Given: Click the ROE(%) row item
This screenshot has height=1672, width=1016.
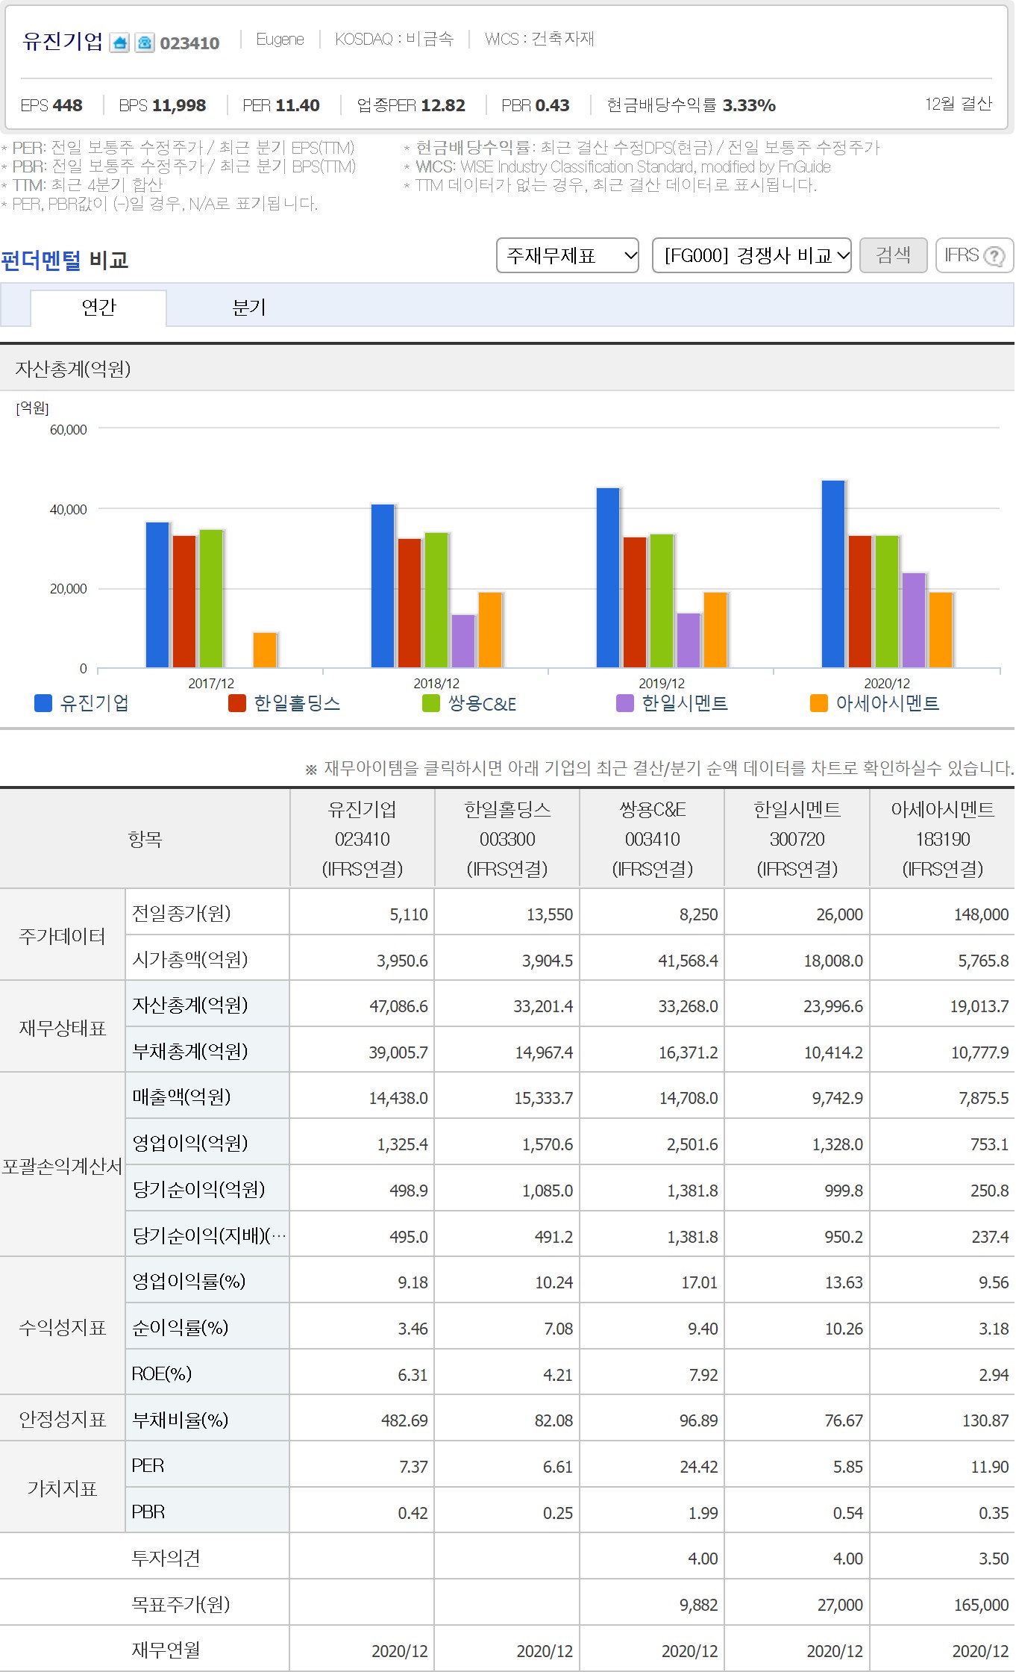Looking at the screenshot, I should point(162,1373).
